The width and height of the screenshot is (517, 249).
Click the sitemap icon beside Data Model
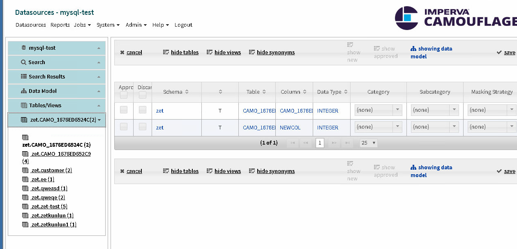24,91
